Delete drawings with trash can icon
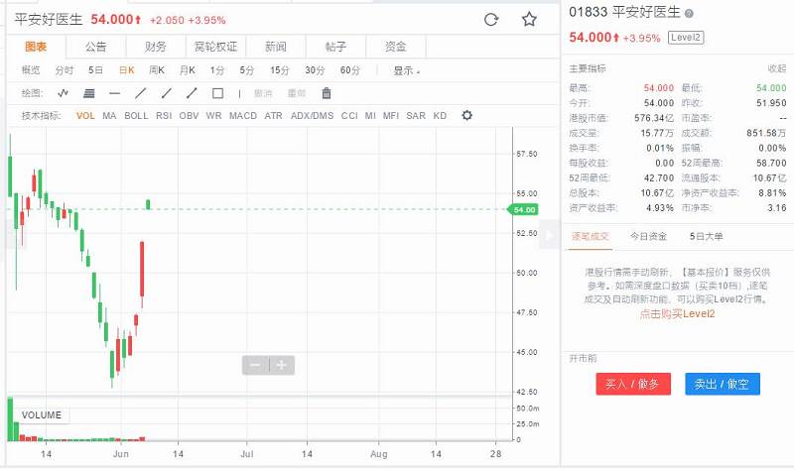This screenshot has width=794, height=470. (x=327, y=93)
